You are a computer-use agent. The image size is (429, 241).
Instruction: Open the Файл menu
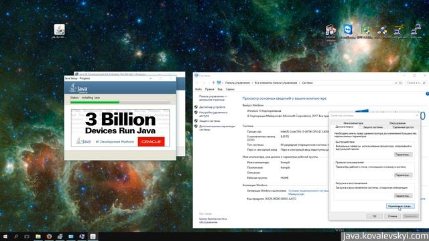(198, 89)
